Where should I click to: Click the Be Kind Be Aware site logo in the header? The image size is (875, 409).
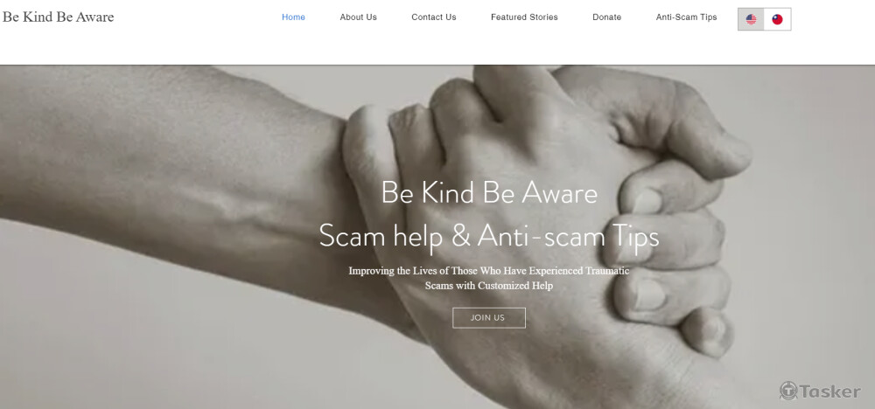click(x=58, y=17)
